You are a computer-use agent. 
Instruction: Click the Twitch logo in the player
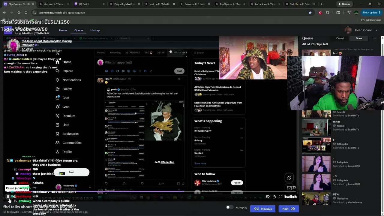click(291, 197)
